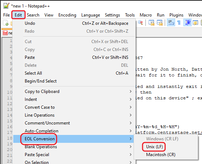Open the Plugins menu
Image resolution: width=202 pixels, height=164 pixels.
[x=176, y=15]
